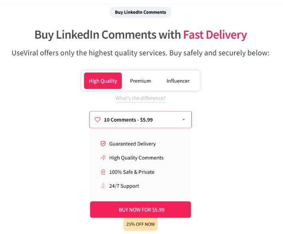Click the 100% Safe & Private text
Screen dimensions: 283x234
pos(132,172)
